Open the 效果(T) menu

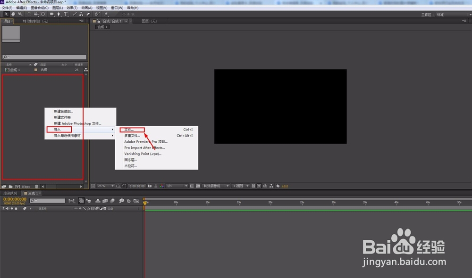(72, 8)
